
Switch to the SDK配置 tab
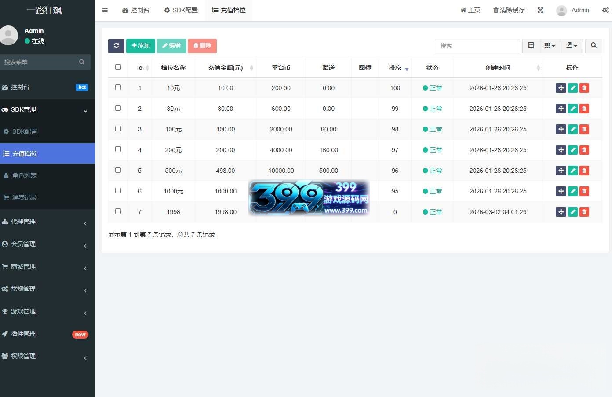(x=181, y=10)
